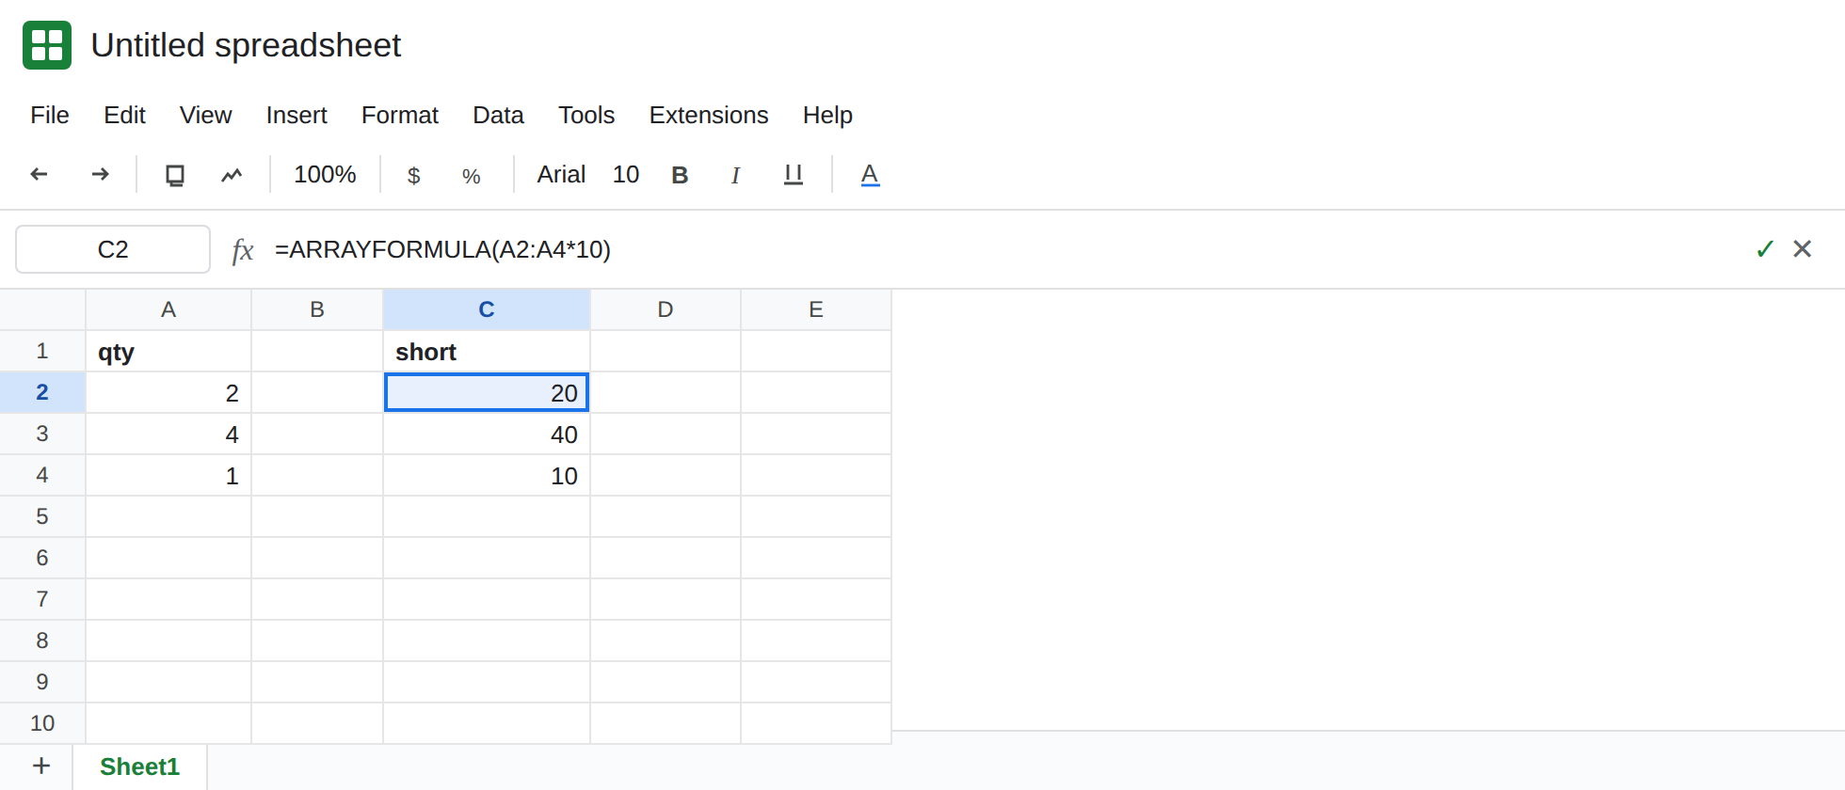Select column E header
Image resolution: width=1845 pixels, height=790 pixels.
[x=816, y=309]
